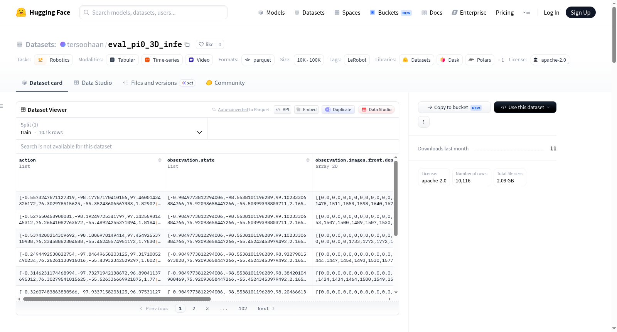Click the Datasets library tag
This screenshot has width=617, height=332.
[x=416, y=60]
